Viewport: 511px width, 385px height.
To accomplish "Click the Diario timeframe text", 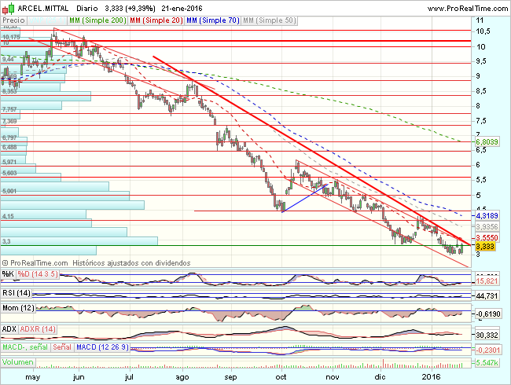I will tap(87, 9).
